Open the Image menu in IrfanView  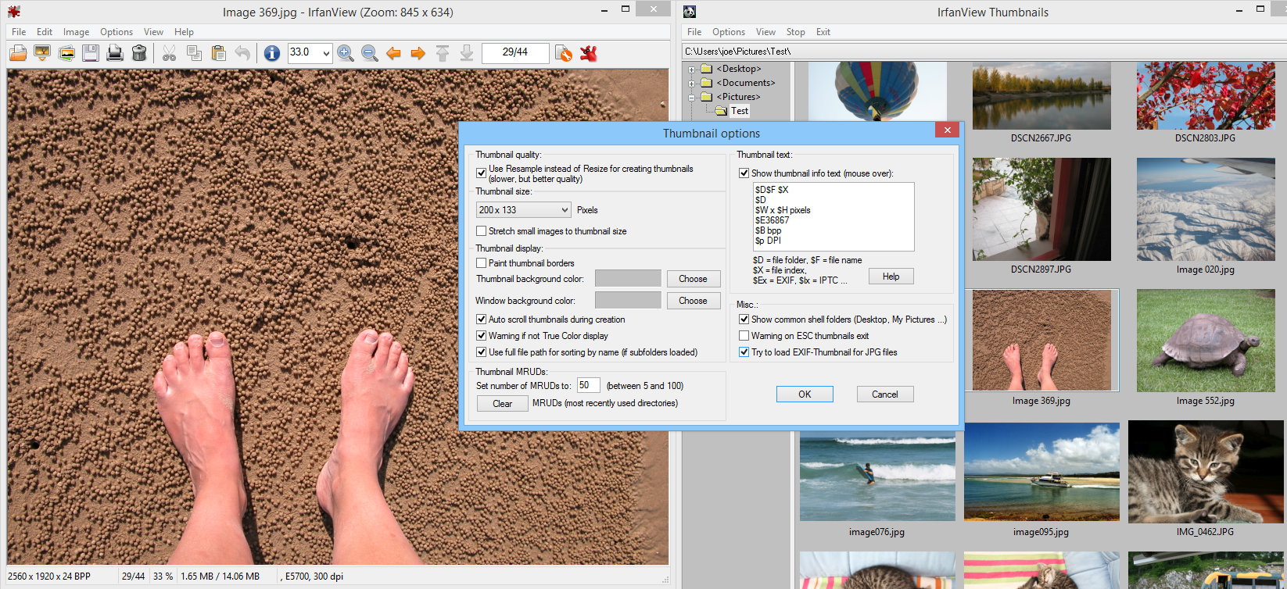tap(76, 32)
